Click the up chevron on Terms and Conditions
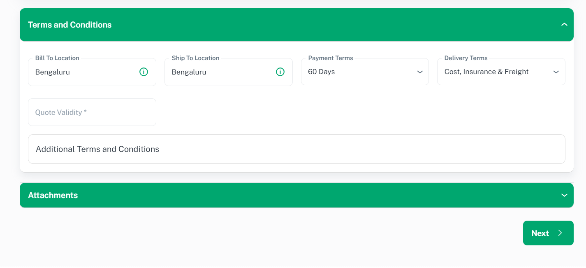Viewport: 586px width, 268px height. 564,25
